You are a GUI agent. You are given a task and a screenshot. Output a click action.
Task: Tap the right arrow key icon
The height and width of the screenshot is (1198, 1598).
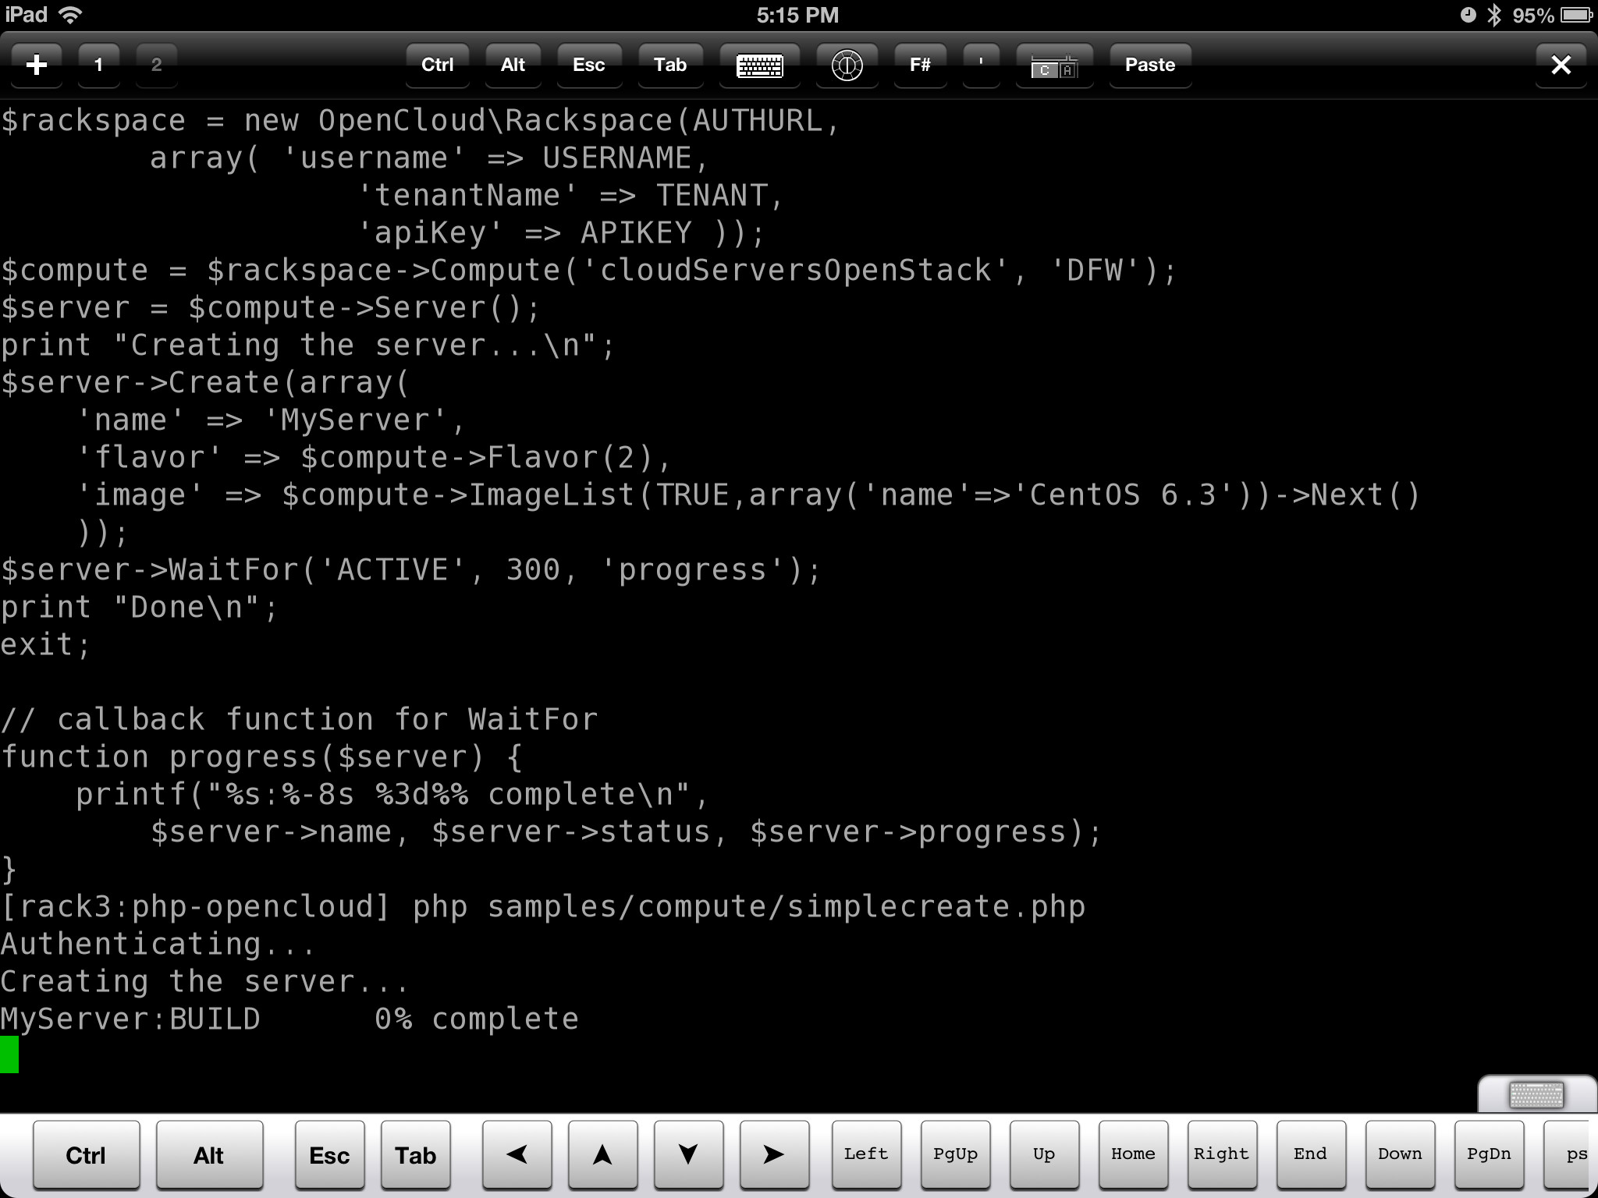click(x=773, y=1154)
